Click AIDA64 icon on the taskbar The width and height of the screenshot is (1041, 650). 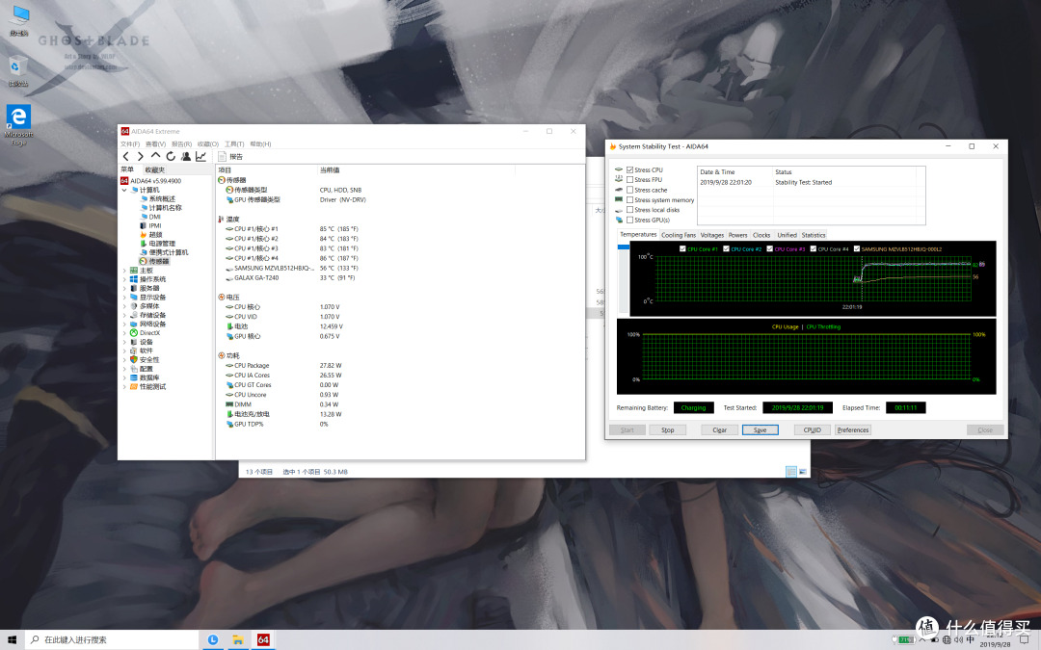263,639
